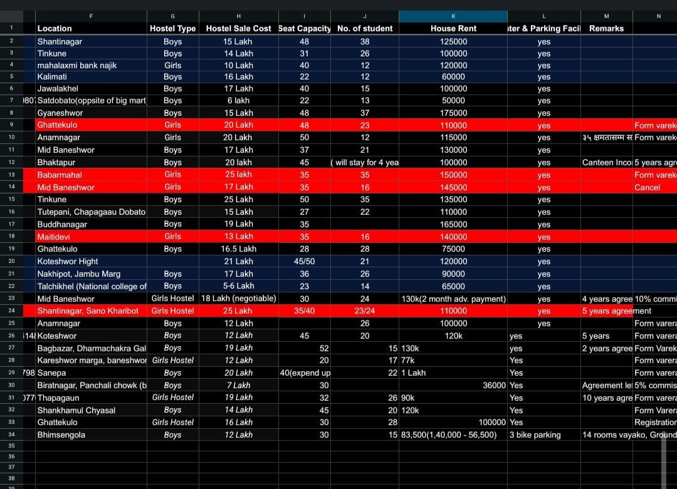
Task: Click the '16.5 Lakh' sale cost cell
Action: point(238,249)
